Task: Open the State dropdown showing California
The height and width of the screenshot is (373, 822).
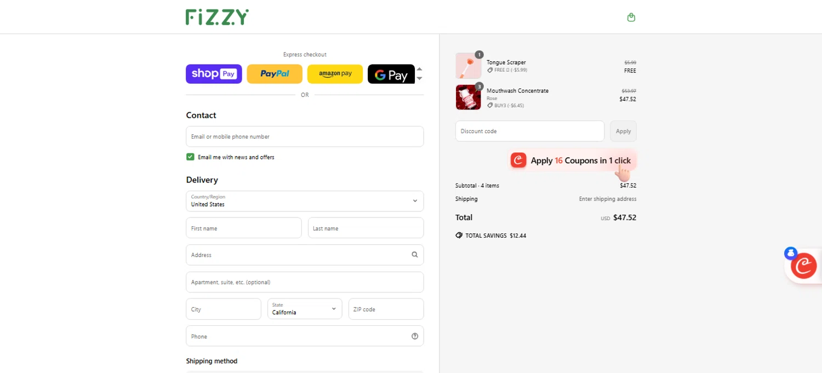Action: pos(305,309)
